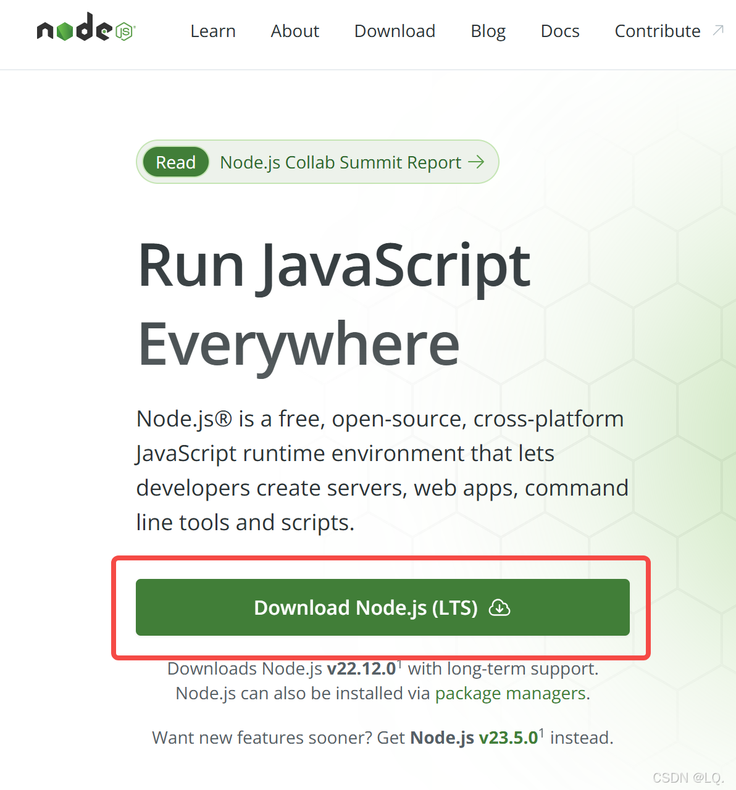Open the Contribute nav link
This screenshot has height=790, width=736.
tap(658, 31)
